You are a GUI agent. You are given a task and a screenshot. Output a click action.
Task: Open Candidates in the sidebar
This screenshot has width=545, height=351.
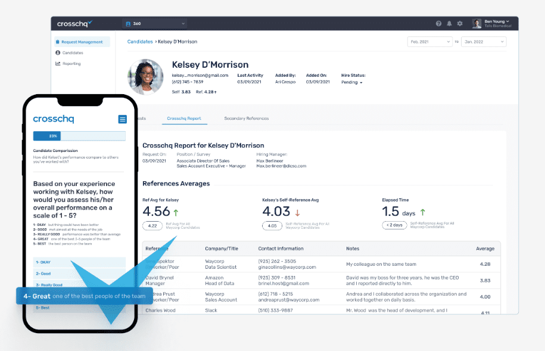pos(73,53)
